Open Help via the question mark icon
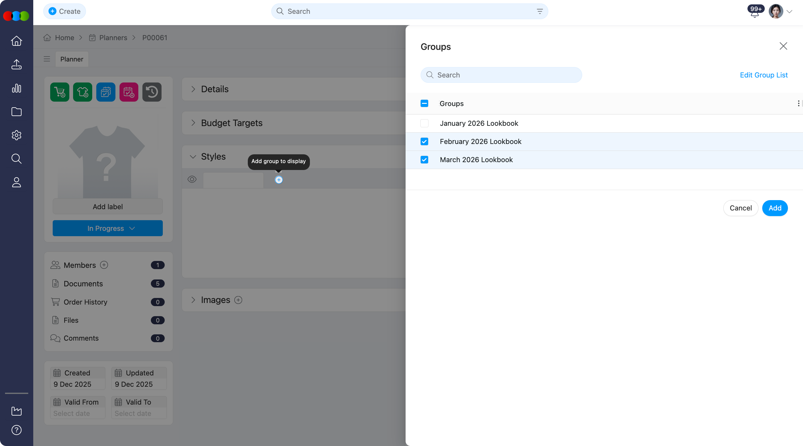 (16, 430)
